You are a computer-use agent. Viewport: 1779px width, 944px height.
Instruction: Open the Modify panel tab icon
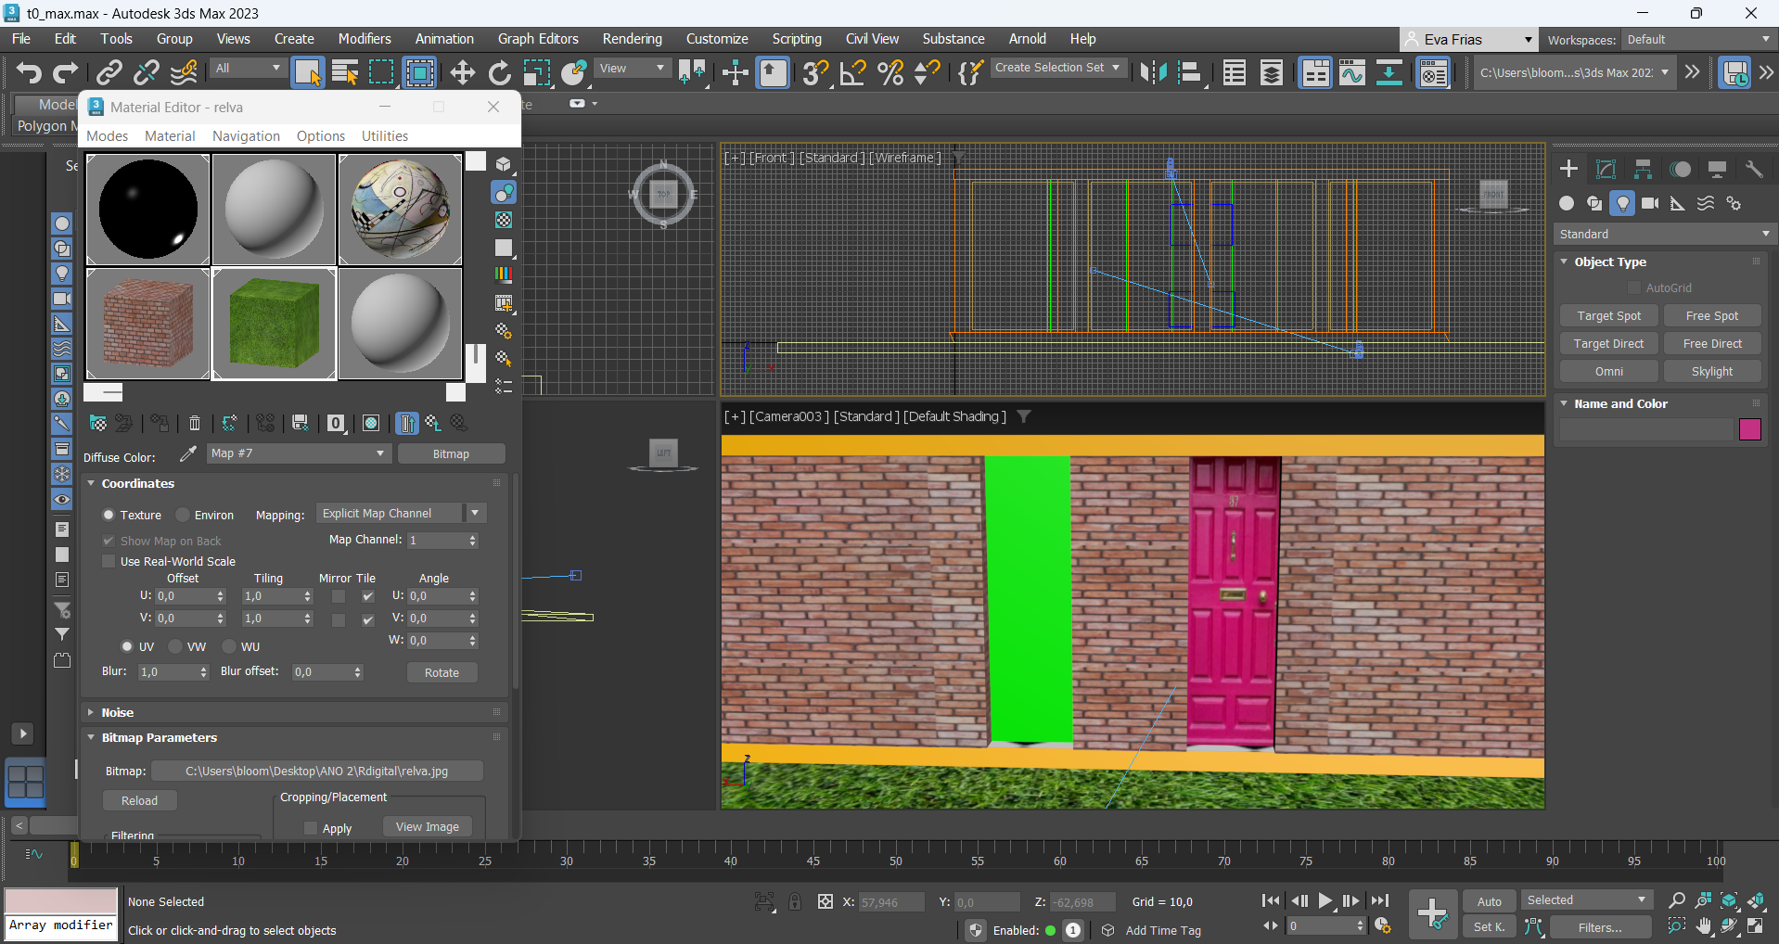click(x=1606, y=169)
